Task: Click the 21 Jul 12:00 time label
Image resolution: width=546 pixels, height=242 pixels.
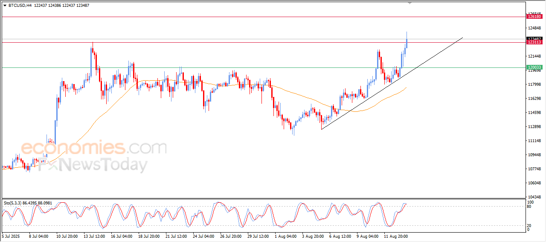Action: 177,236
